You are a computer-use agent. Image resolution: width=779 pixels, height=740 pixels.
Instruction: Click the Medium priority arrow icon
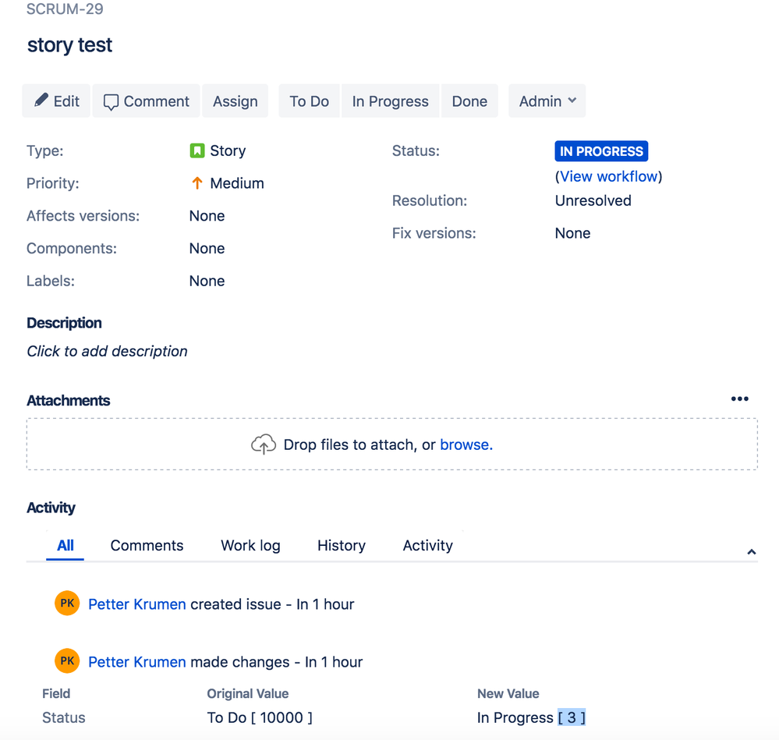coord(196,182)
